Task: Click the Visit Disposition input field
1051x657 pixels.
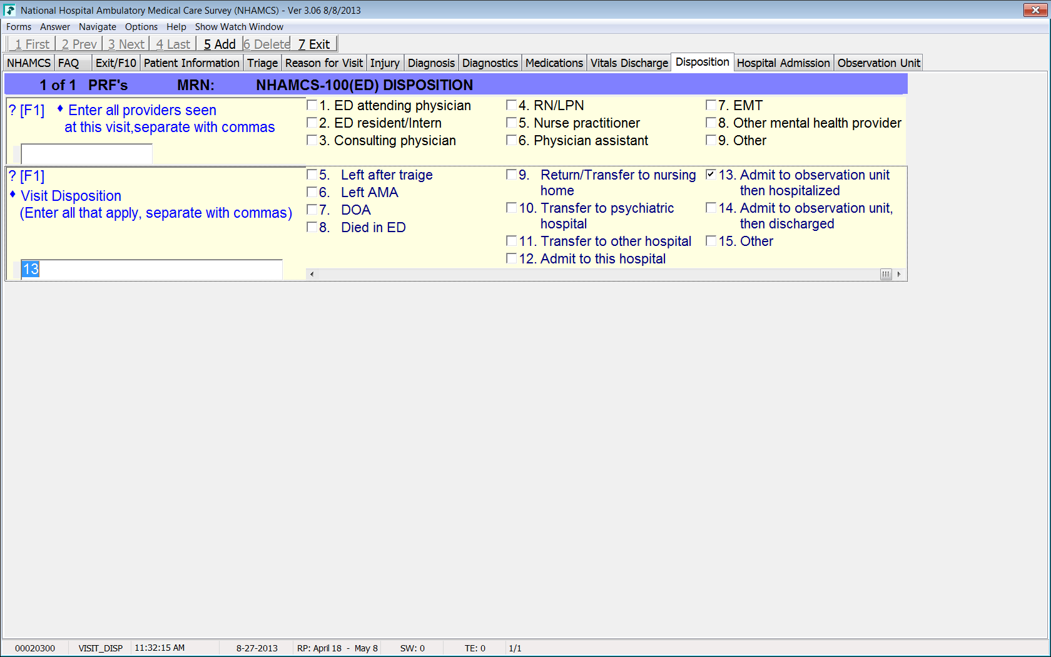Action: click(x=151, y=270)
